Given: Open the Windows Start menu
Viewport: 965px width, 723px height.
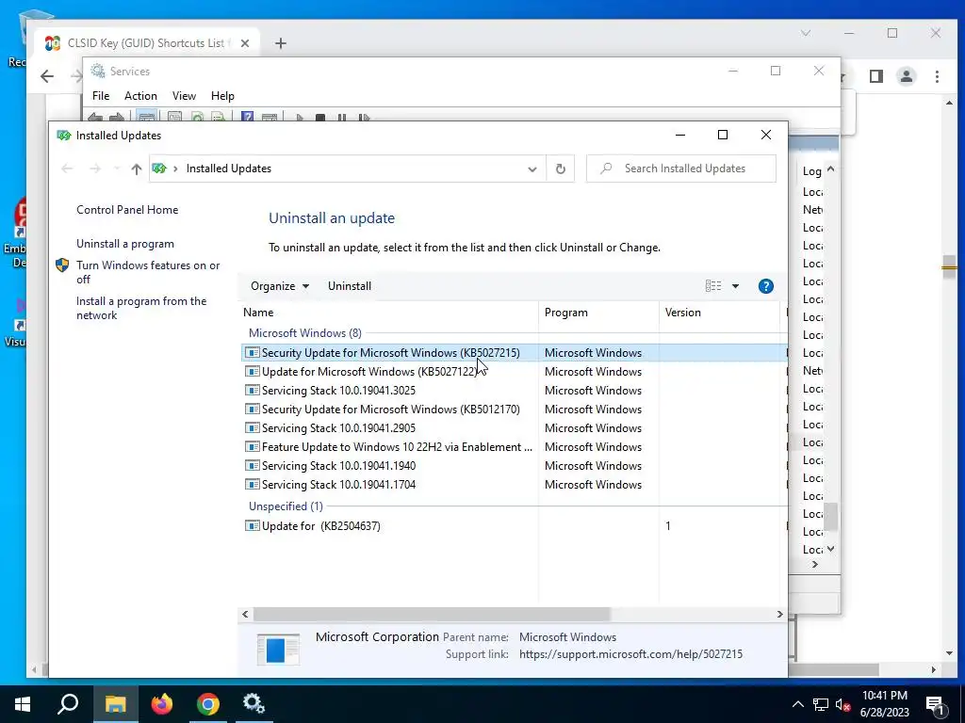Looking at the screenshot, I should [x=23, y=704].
